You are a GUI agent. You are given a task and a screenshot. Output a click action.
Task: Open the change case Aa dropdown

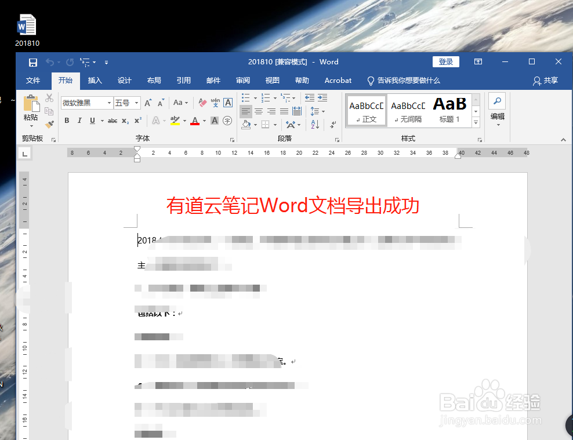(x=180, y=103)
